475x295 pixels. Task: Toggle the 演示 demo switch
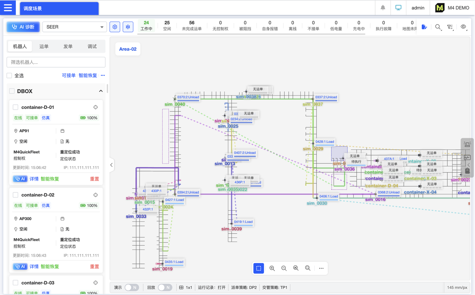[x=131, y=288]
